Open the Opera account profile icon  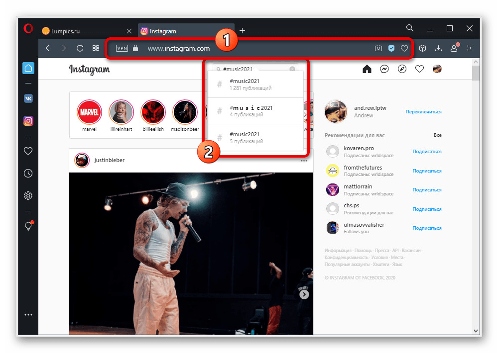point(454,48)
